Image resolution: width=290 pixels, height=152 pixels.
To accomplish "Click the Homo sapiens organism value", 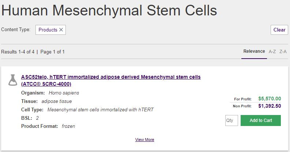I will pos(64,93).
